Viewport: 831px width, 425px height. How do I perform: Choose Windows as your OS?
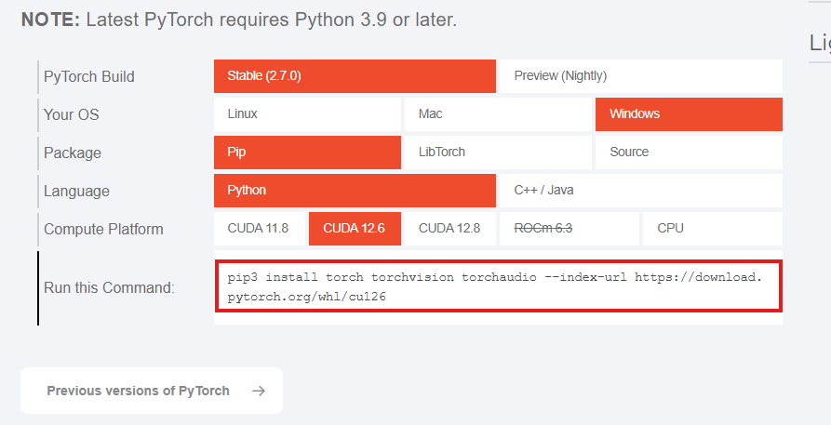click(x=689, y=114)
